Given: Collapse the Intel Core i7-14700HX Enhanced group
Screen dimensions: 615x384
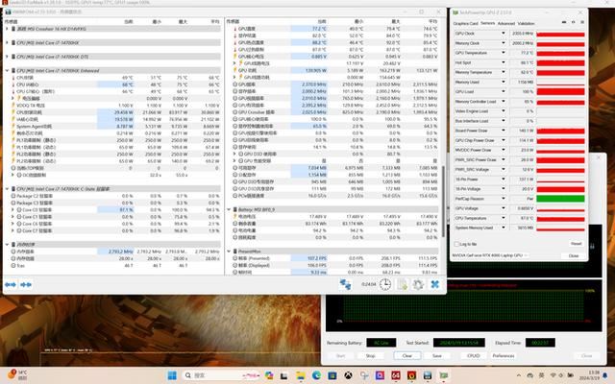Looking at the screenshot, I should coord(5,70).
